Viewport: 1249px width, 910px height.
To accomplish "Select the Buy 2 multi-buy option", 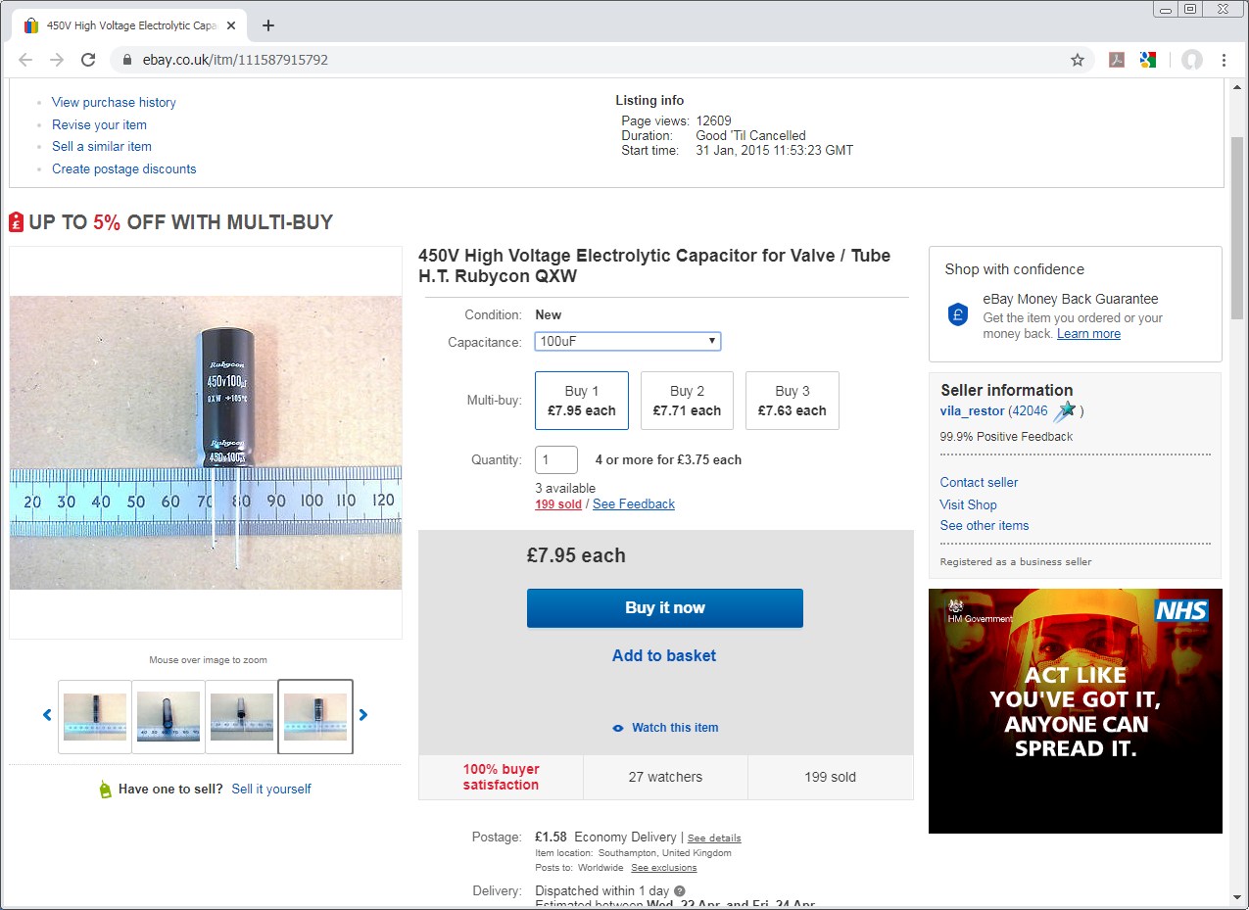I will [x=687, y=401].
